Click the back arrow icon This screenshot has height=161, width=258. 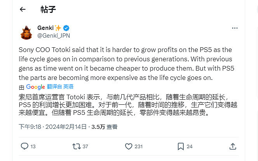click(23, 9)
